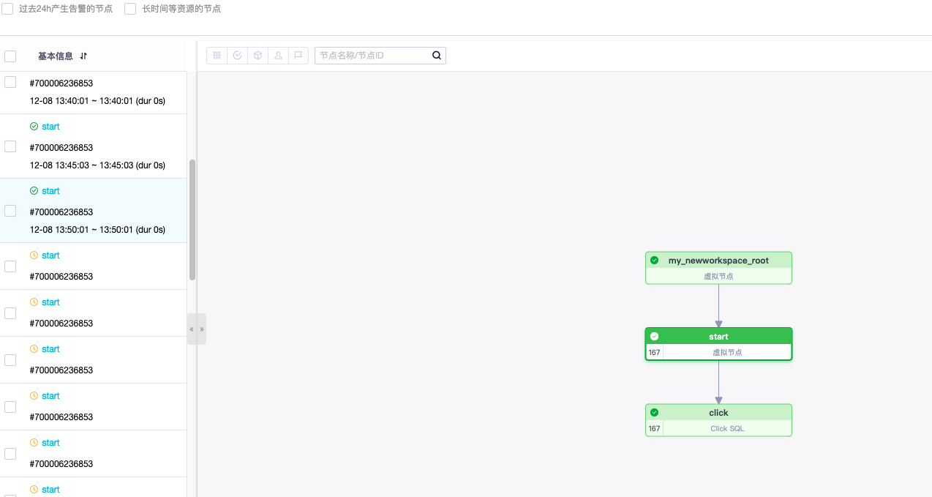Collapse the left panel with « handle
This screenshot has width=932, height=497.
(x=192, y=329)
